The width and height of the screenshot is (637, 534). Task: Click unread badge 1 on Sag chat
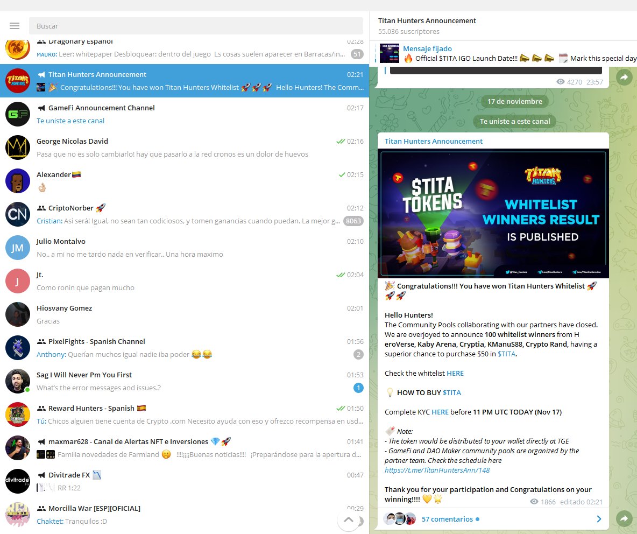pyautogui.click(x=358, y=388)
